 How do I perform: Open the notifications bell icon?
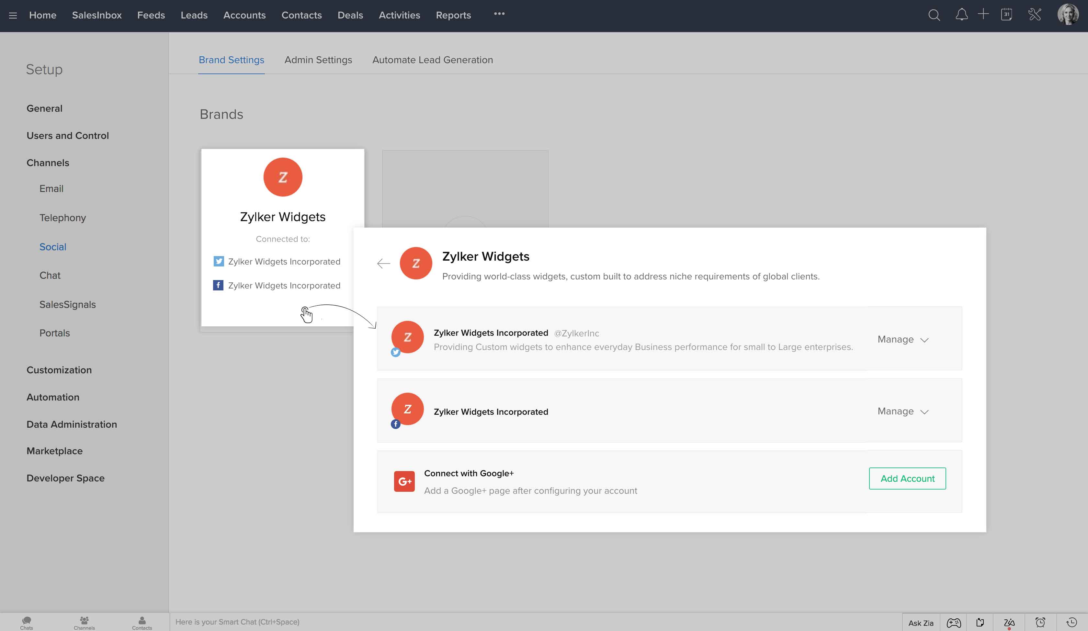click(961, 15)
